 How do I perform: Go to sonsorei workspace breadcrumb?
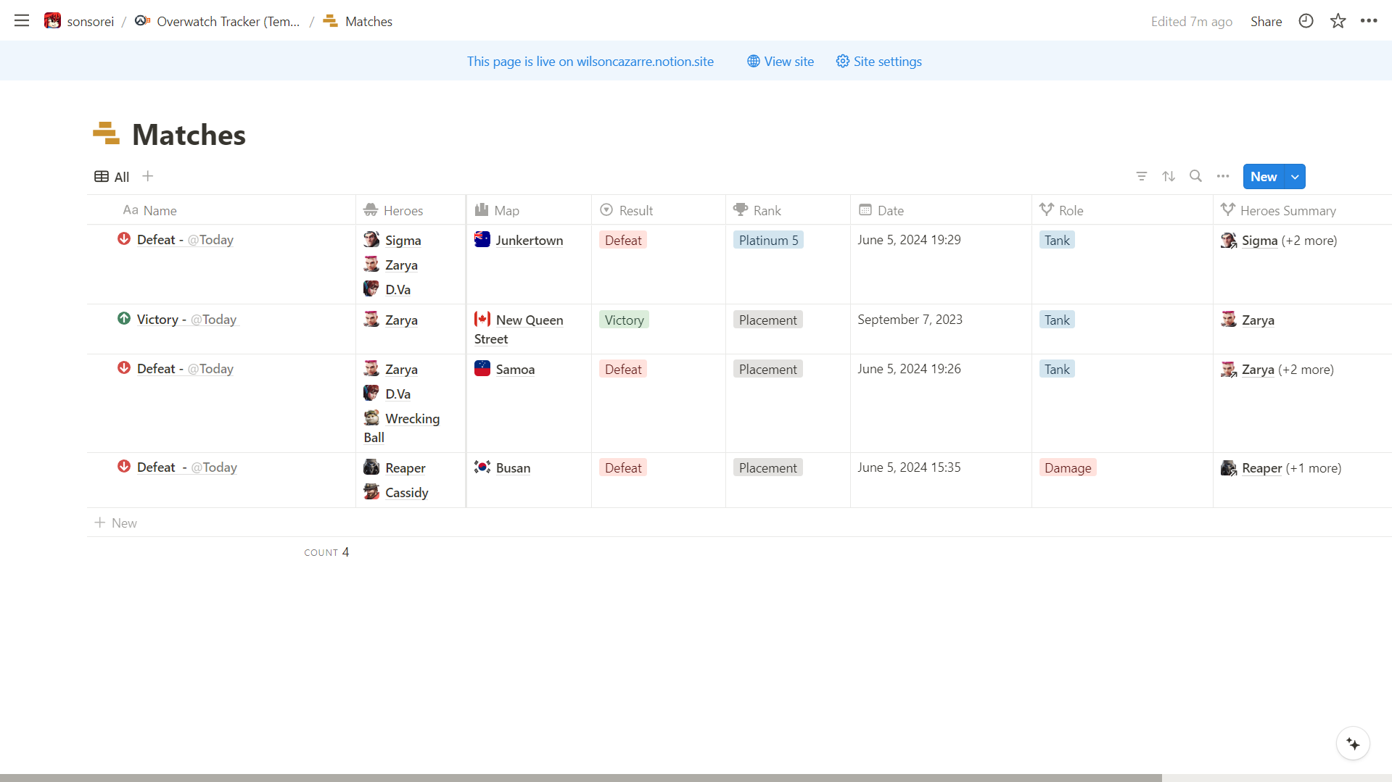pyautogui.click(x=80, y=21)
